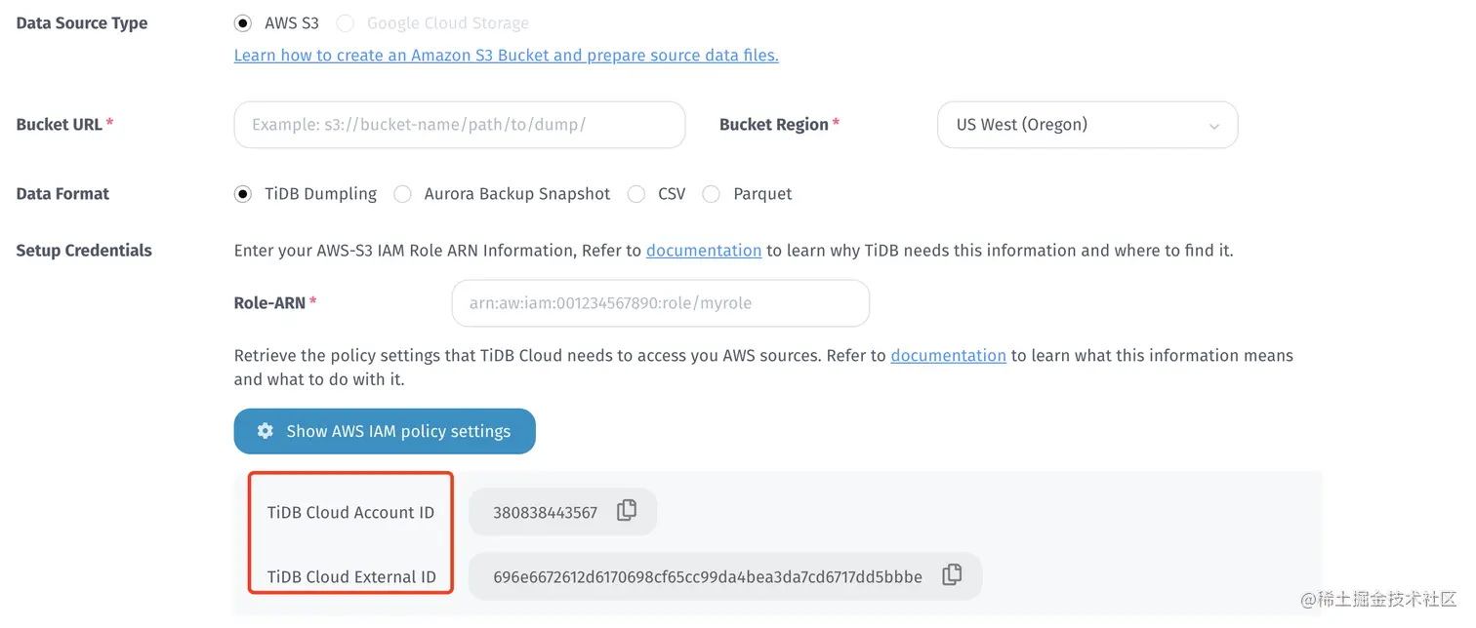Screen dimensions: 1476x628
Task: Click the Account ID value 380838443567
Action: point(545,512)
